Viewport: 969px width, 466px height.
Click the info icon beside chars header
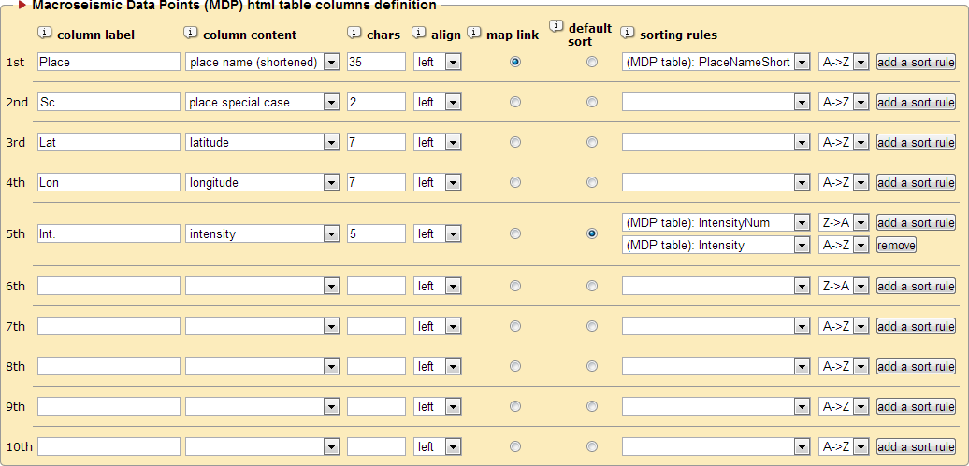tap(354, 33)
